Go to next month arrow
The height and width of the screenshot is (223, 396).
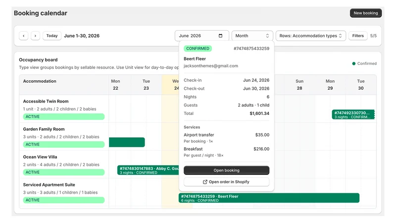pyautogui.click(x=35, y=36)
